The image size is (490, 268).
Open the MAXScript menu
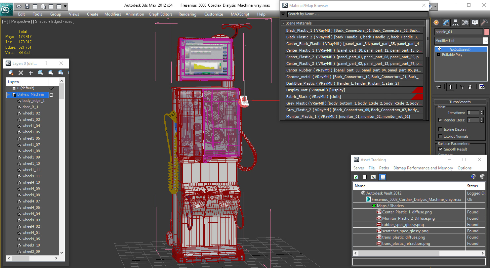(240, 14)
